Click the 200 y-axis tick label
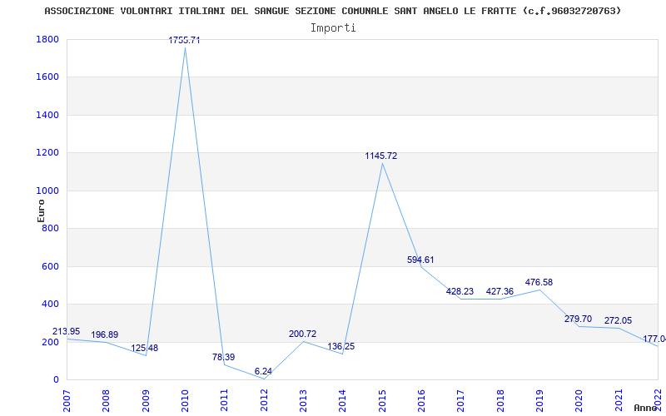 52,342
